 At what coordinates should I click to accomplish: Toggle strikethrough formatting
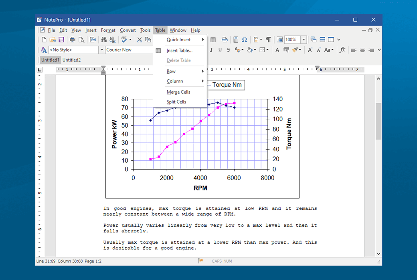click(x=229, y=50)
